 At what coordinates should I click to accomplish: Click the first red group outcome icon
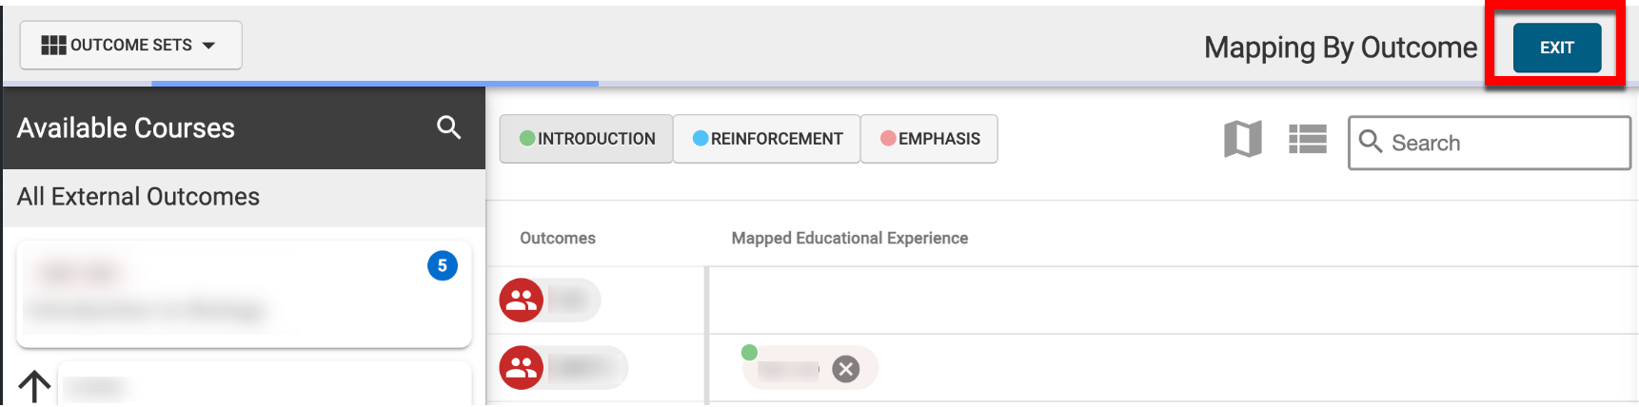(x=522, y=300)
